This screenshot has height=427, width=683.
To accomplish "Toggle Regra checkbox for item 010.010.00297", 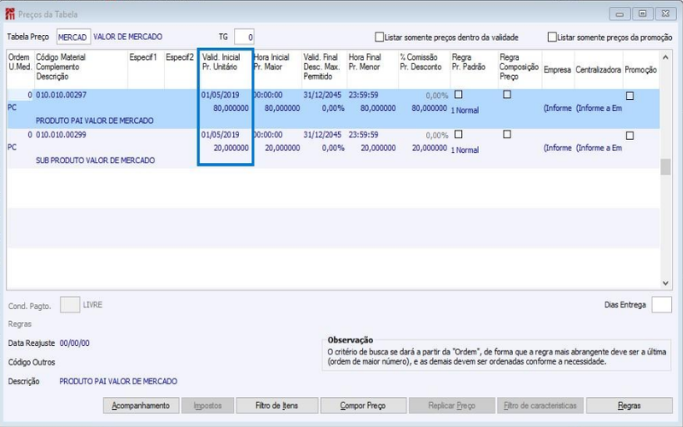I will tap(458, 95).
